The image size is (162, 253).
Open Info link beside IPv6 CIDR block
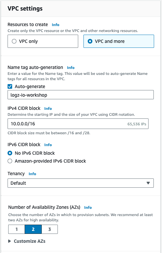coord(48,145)
